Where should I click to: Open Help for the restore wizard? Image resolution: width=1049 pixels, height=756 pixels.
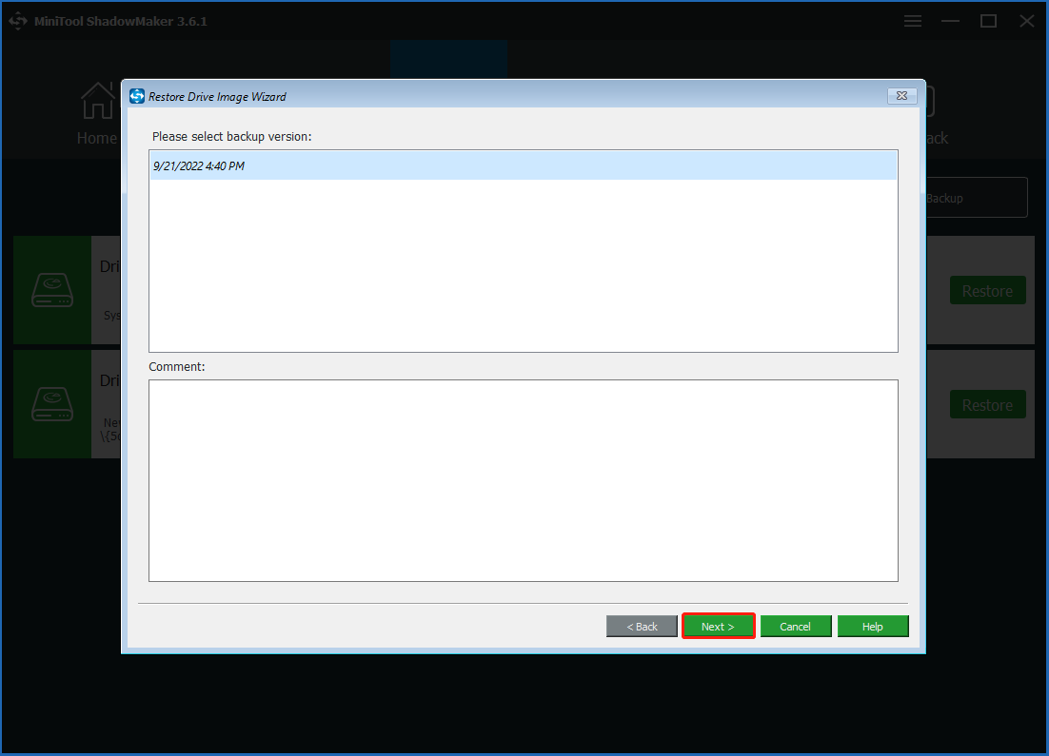pos(872,627)
